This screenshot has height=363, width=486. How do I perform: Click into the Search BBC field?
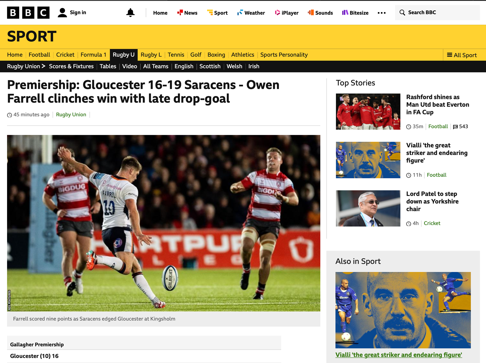[x=437, y=12]
